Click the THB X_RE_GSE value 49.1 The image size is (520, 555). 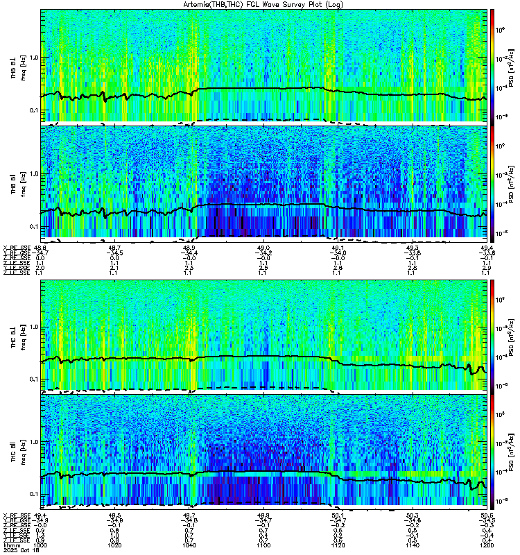click(x=338, y=248)
